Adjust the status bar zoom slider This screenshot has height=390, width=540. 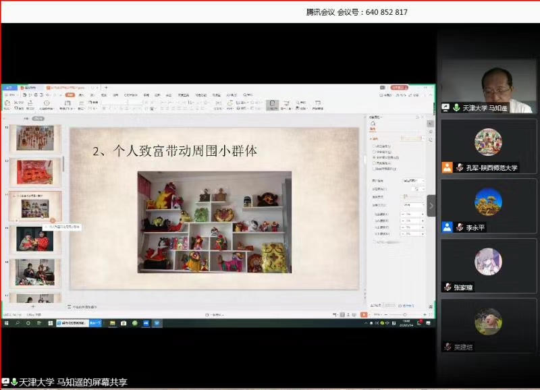coord(405,314)
